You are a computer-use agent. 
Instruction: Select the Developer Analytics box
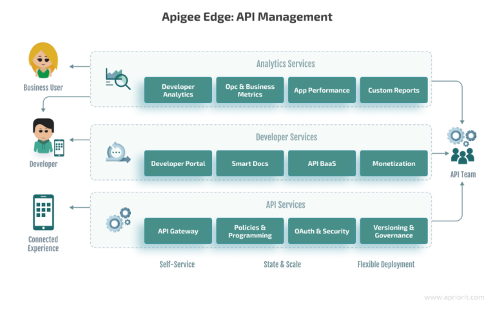tap(178, 91)
